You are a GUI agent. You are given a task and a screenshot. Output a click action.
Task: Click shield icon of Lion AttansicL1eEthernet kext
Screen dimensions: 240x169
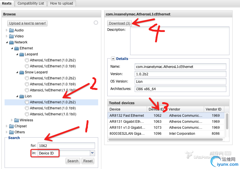pyautogui.click(x=27, y=114)
